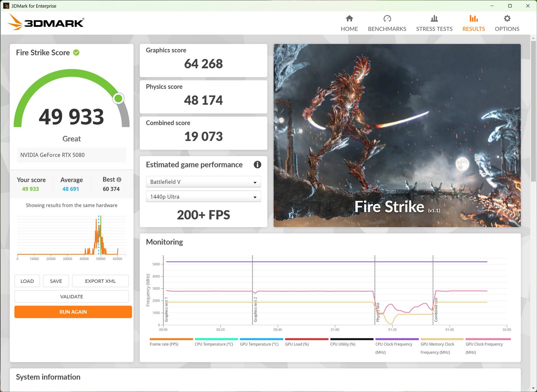
Task: Open the Home screen via its house icon
Action: pos(349,18)
